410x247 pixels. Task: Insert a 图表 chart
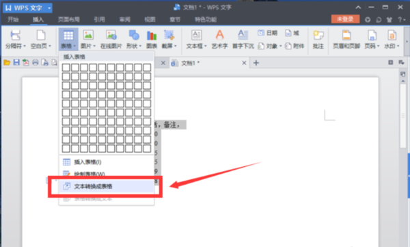tap(152, 39)
